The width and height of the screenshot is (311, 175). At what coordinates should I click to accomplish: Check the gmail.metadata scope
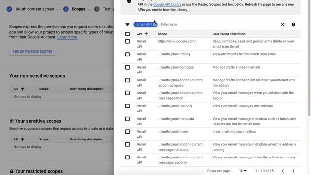click(x=127, y=119)
